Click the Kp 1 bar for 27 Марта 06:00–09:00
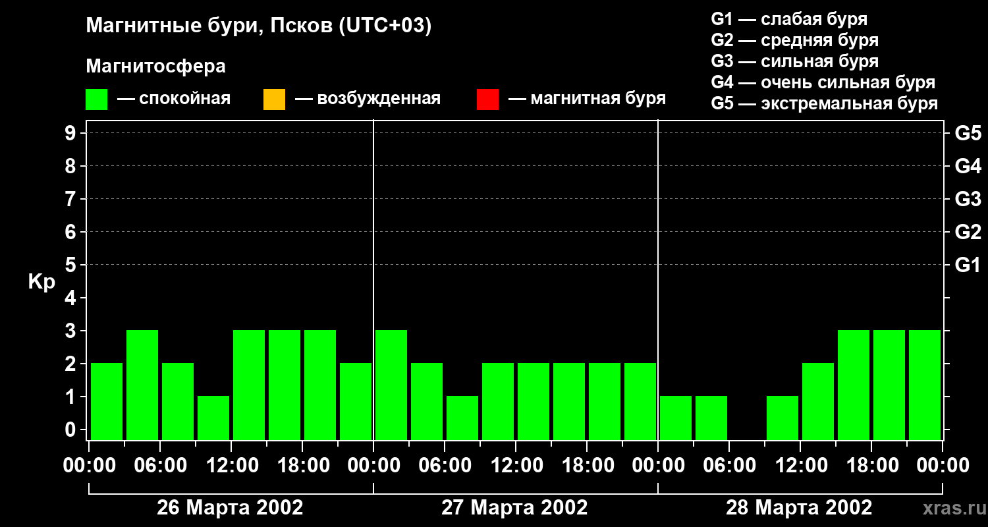Screen dimensions: 988x527 point(462,418)
